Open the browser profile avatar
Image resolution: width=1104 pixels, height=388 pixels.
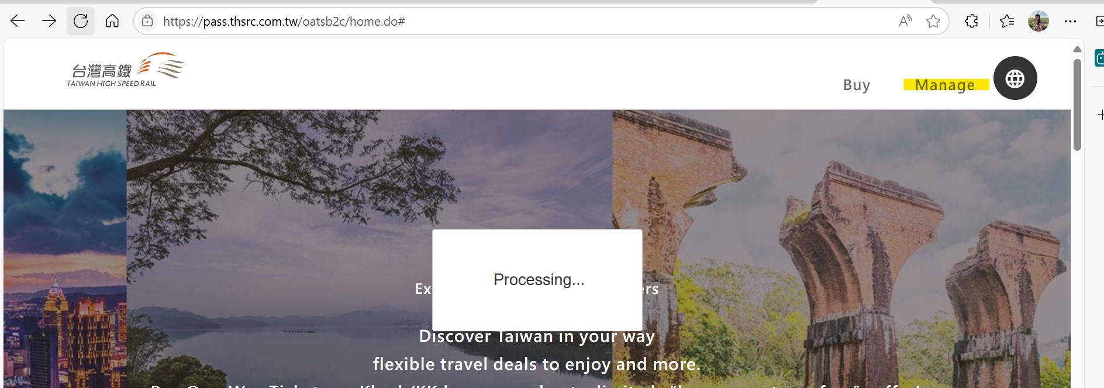(1039, 22)
